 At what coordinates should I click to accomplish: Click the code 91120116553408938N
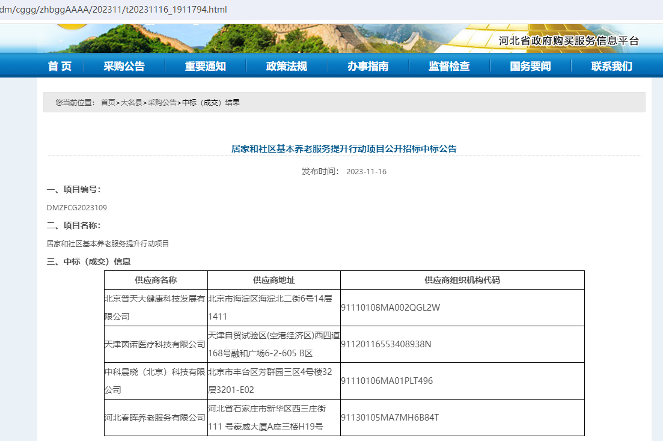tap(386, 344)
